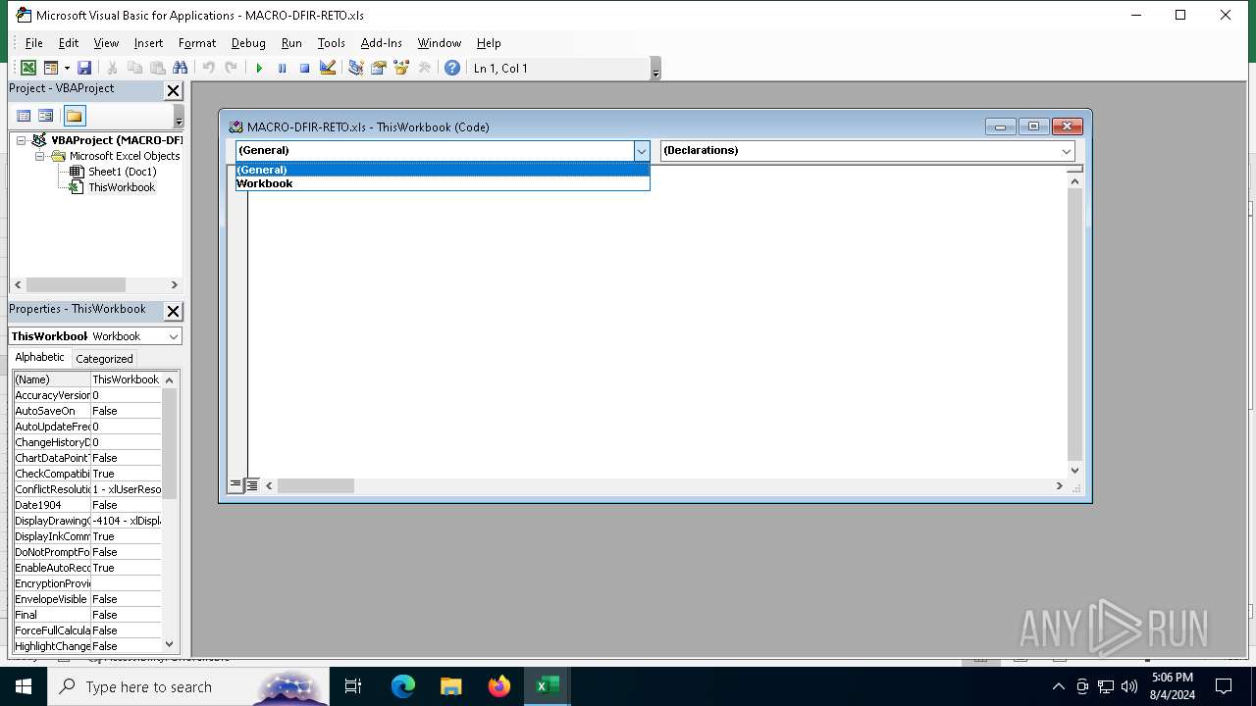This screenshot has width=1256, height=706.
Task: Open the View menu
Action: [x=106, y=43]
